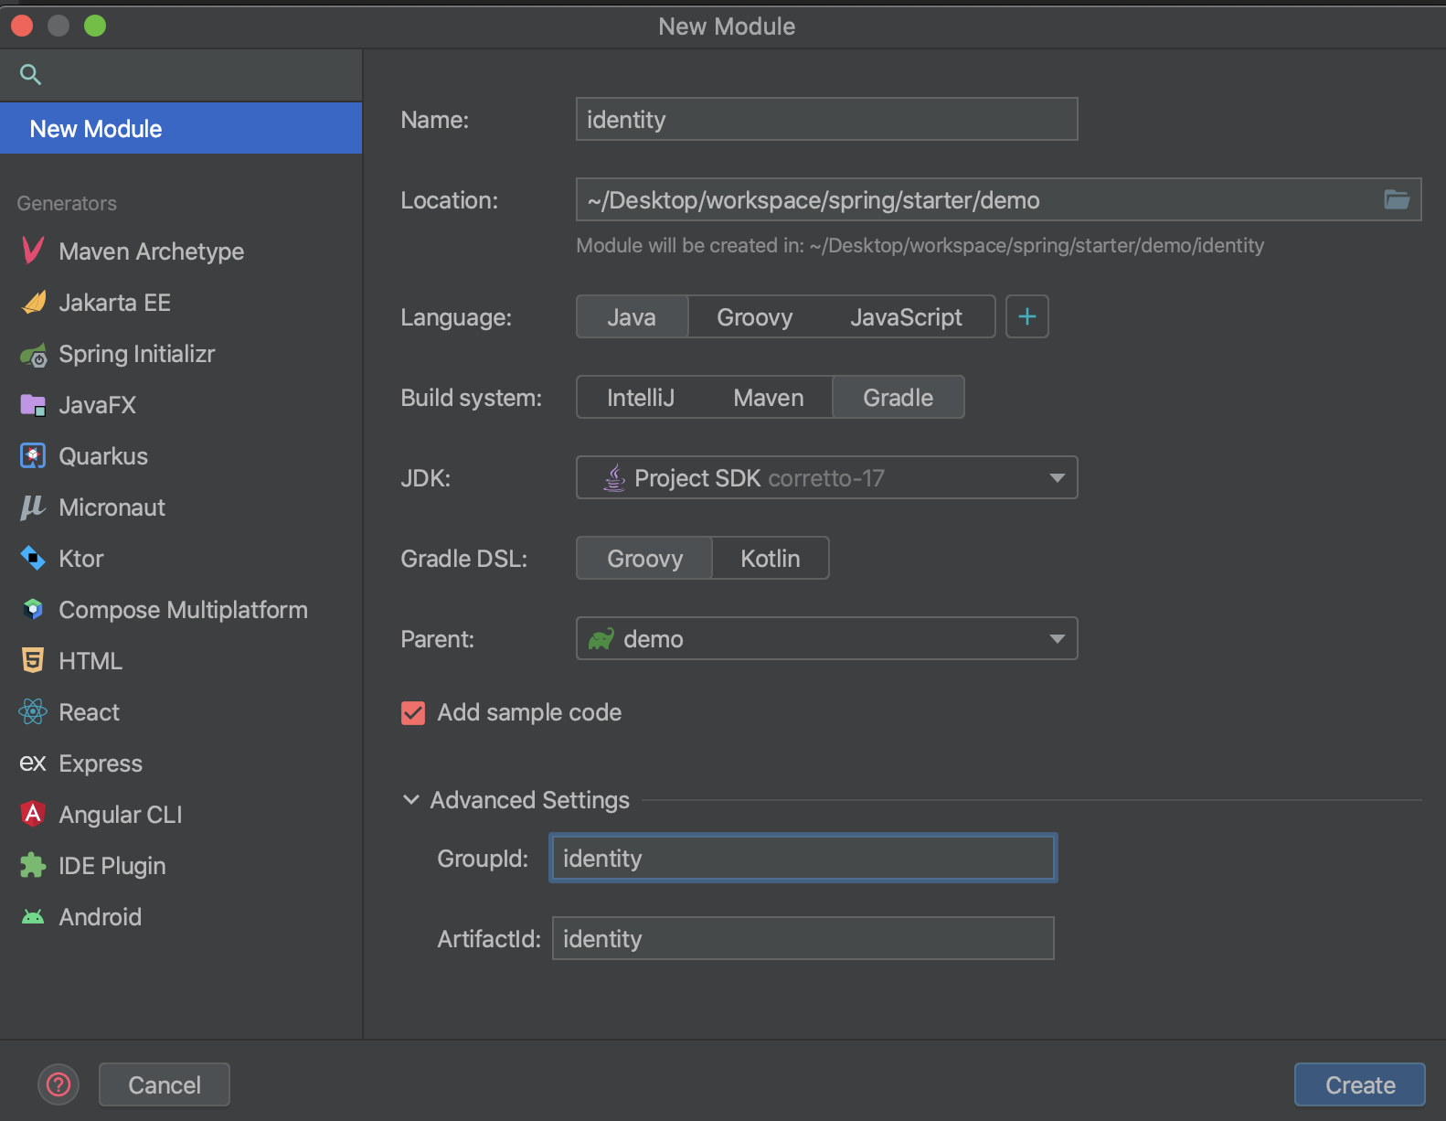
Task: Open the Angular CLI generator entry
Action: click(x=181, y=814)
